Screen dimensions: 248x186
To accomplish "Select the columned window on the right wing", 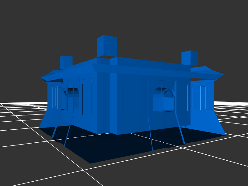I will point(201,97).
